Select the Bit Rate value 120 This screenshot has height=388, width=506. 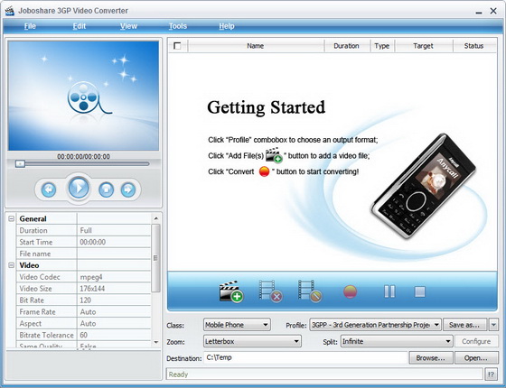click(114, 300)
